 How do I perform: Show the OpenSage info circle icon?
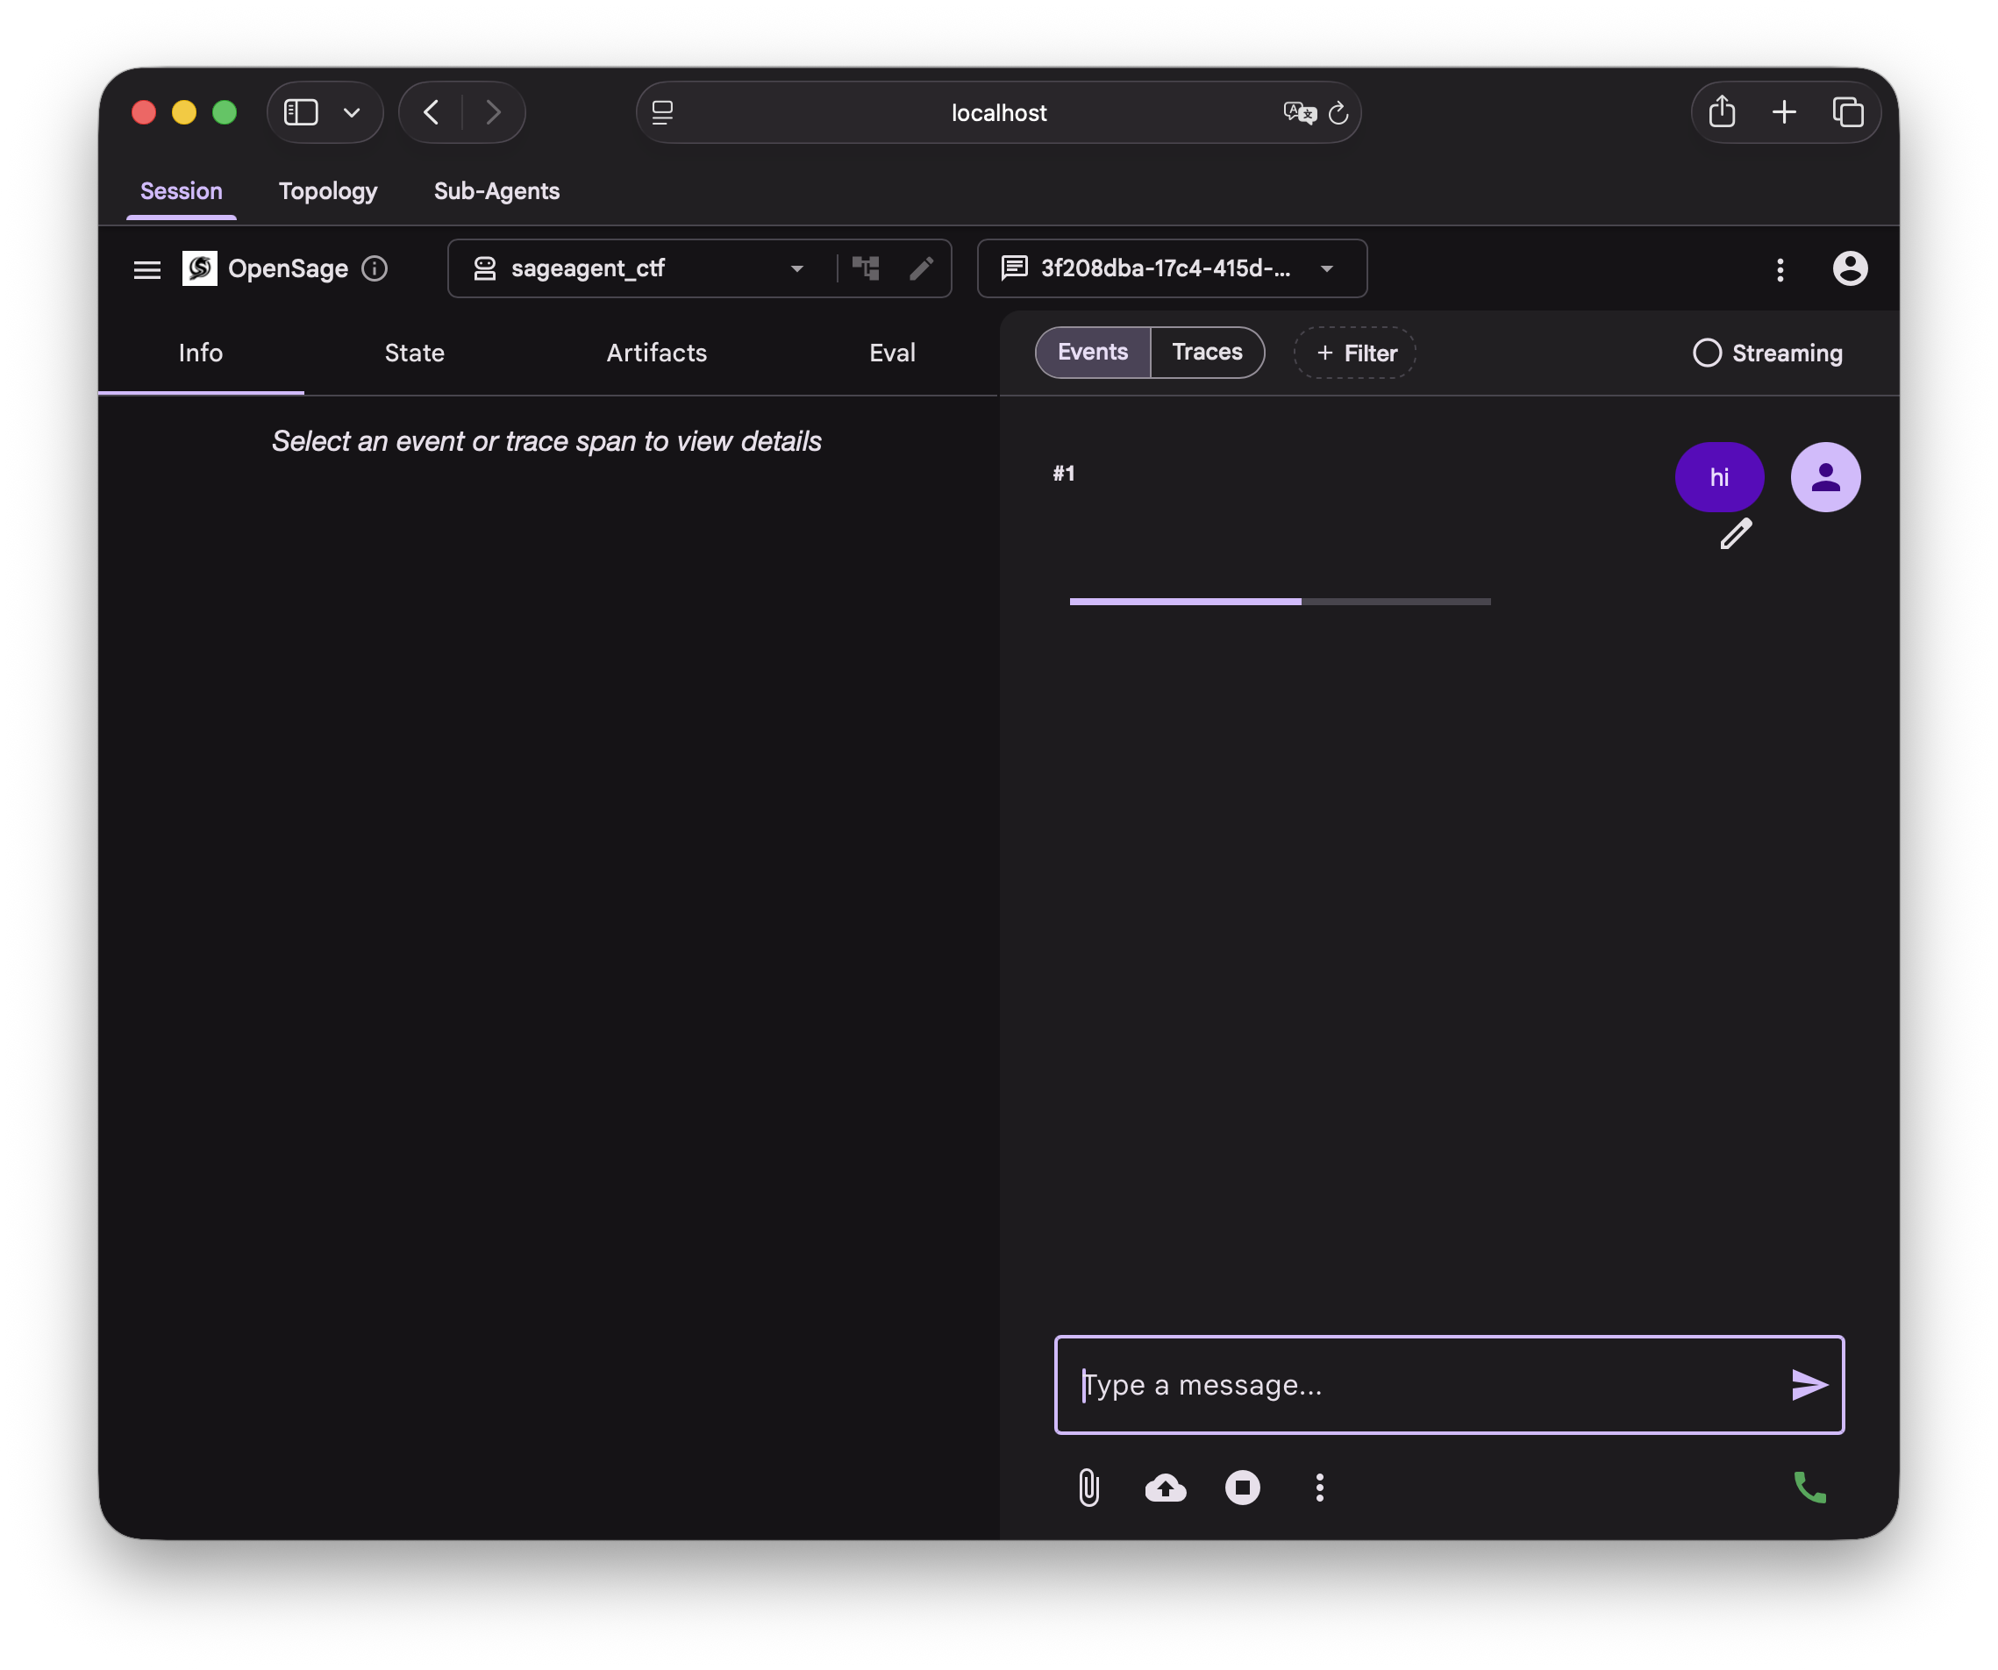(x=375, y=269)
